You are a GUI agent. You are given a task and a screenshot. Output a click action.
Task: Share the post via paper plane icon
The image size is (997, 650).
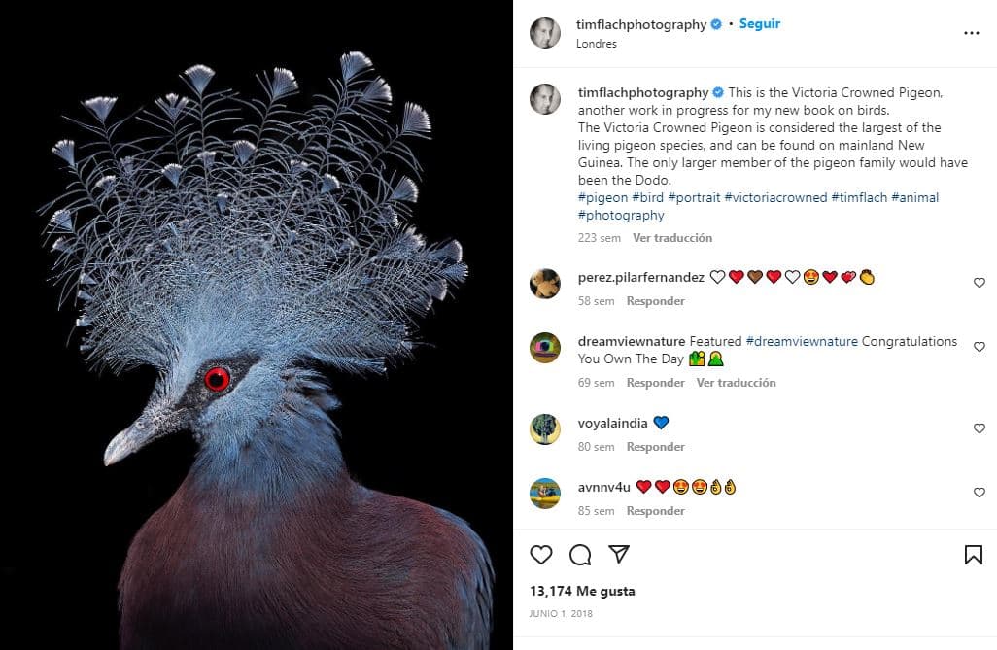click(x=619, y=555)
